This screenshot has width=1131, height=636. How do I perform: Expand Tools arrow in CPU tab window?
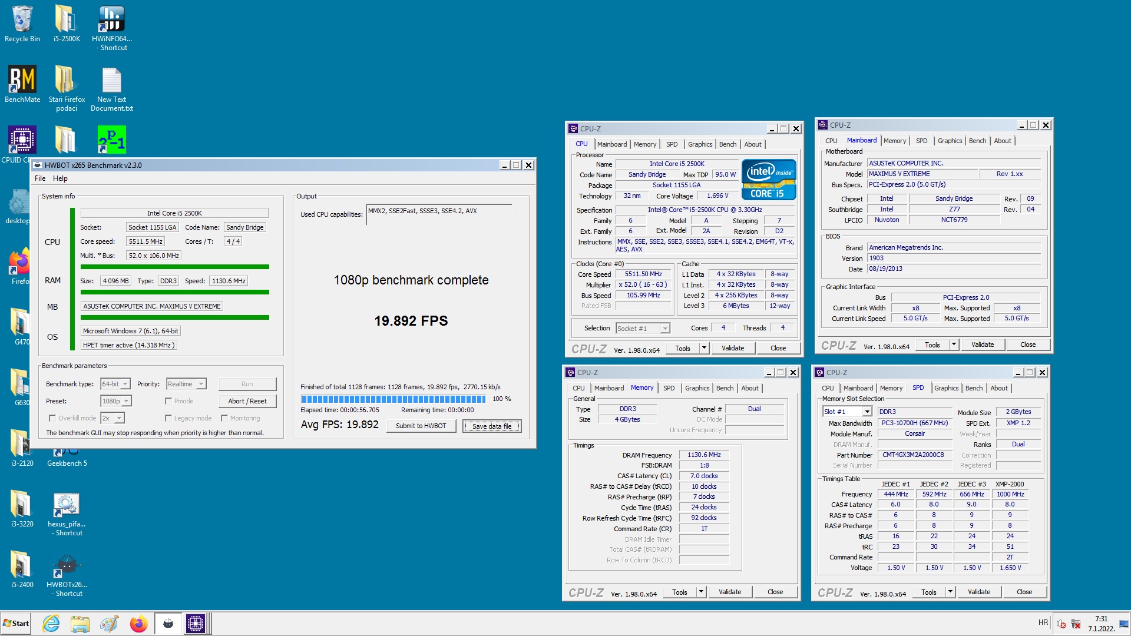[x=704, y=348]
